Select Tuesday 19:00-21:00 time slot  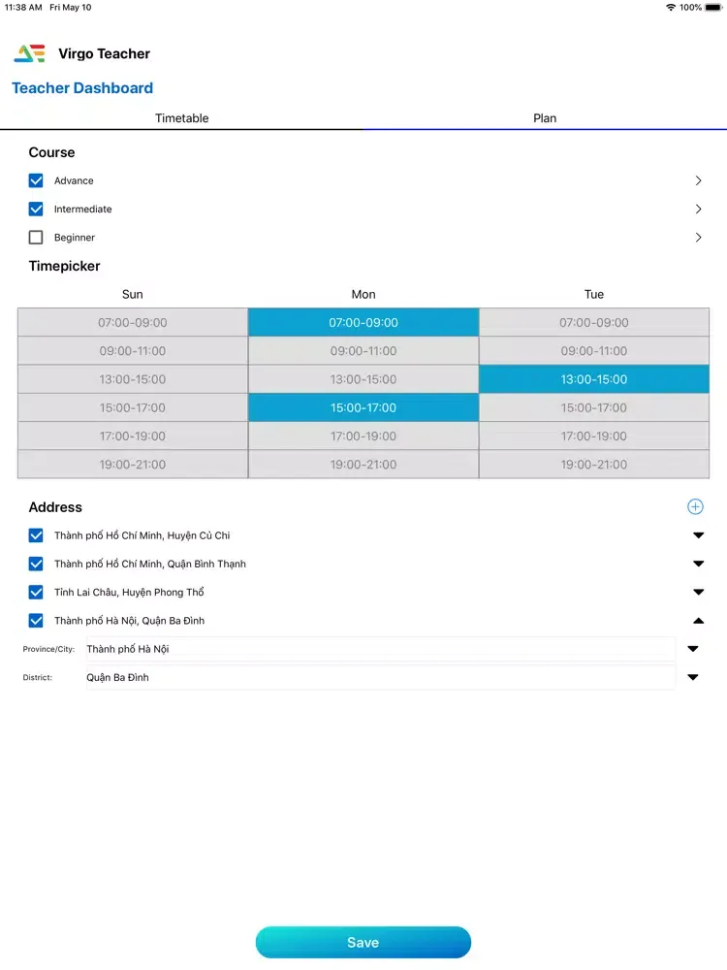point(594,465)
